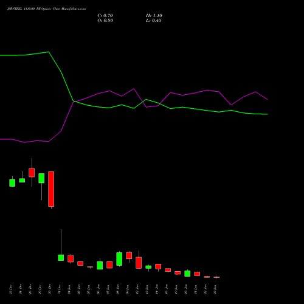Click the '19 Jan' date axis label
The height and width of the screenshot is (304, 304).
tap(176, 289)
